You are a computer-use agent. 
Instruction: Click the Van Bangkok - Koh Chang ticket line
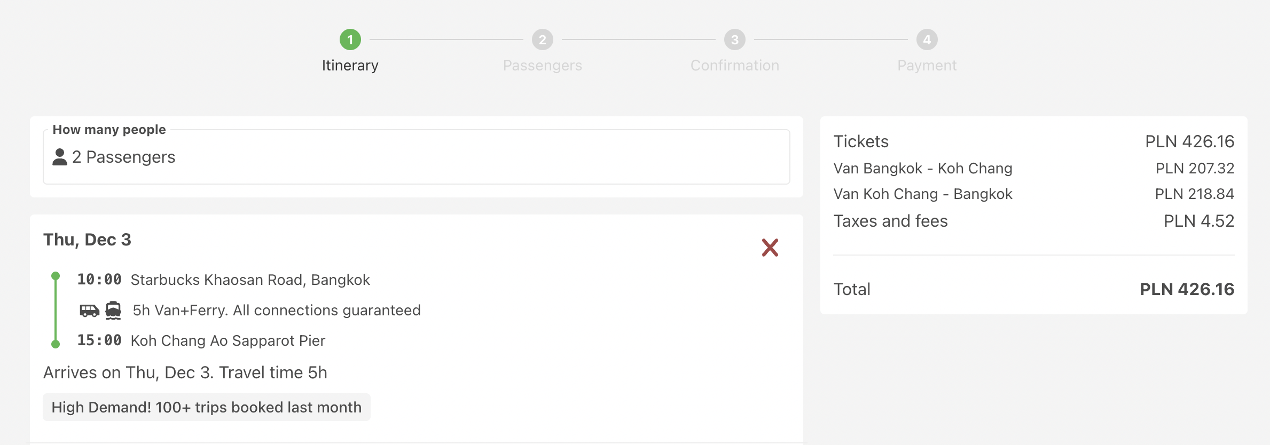click(x=1034, y=168)
